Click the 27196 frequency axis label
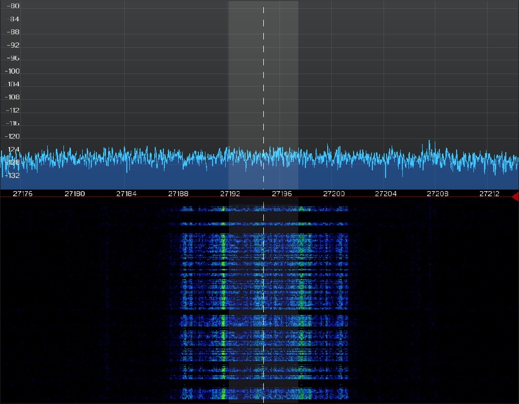 click(x=282, y=194)
